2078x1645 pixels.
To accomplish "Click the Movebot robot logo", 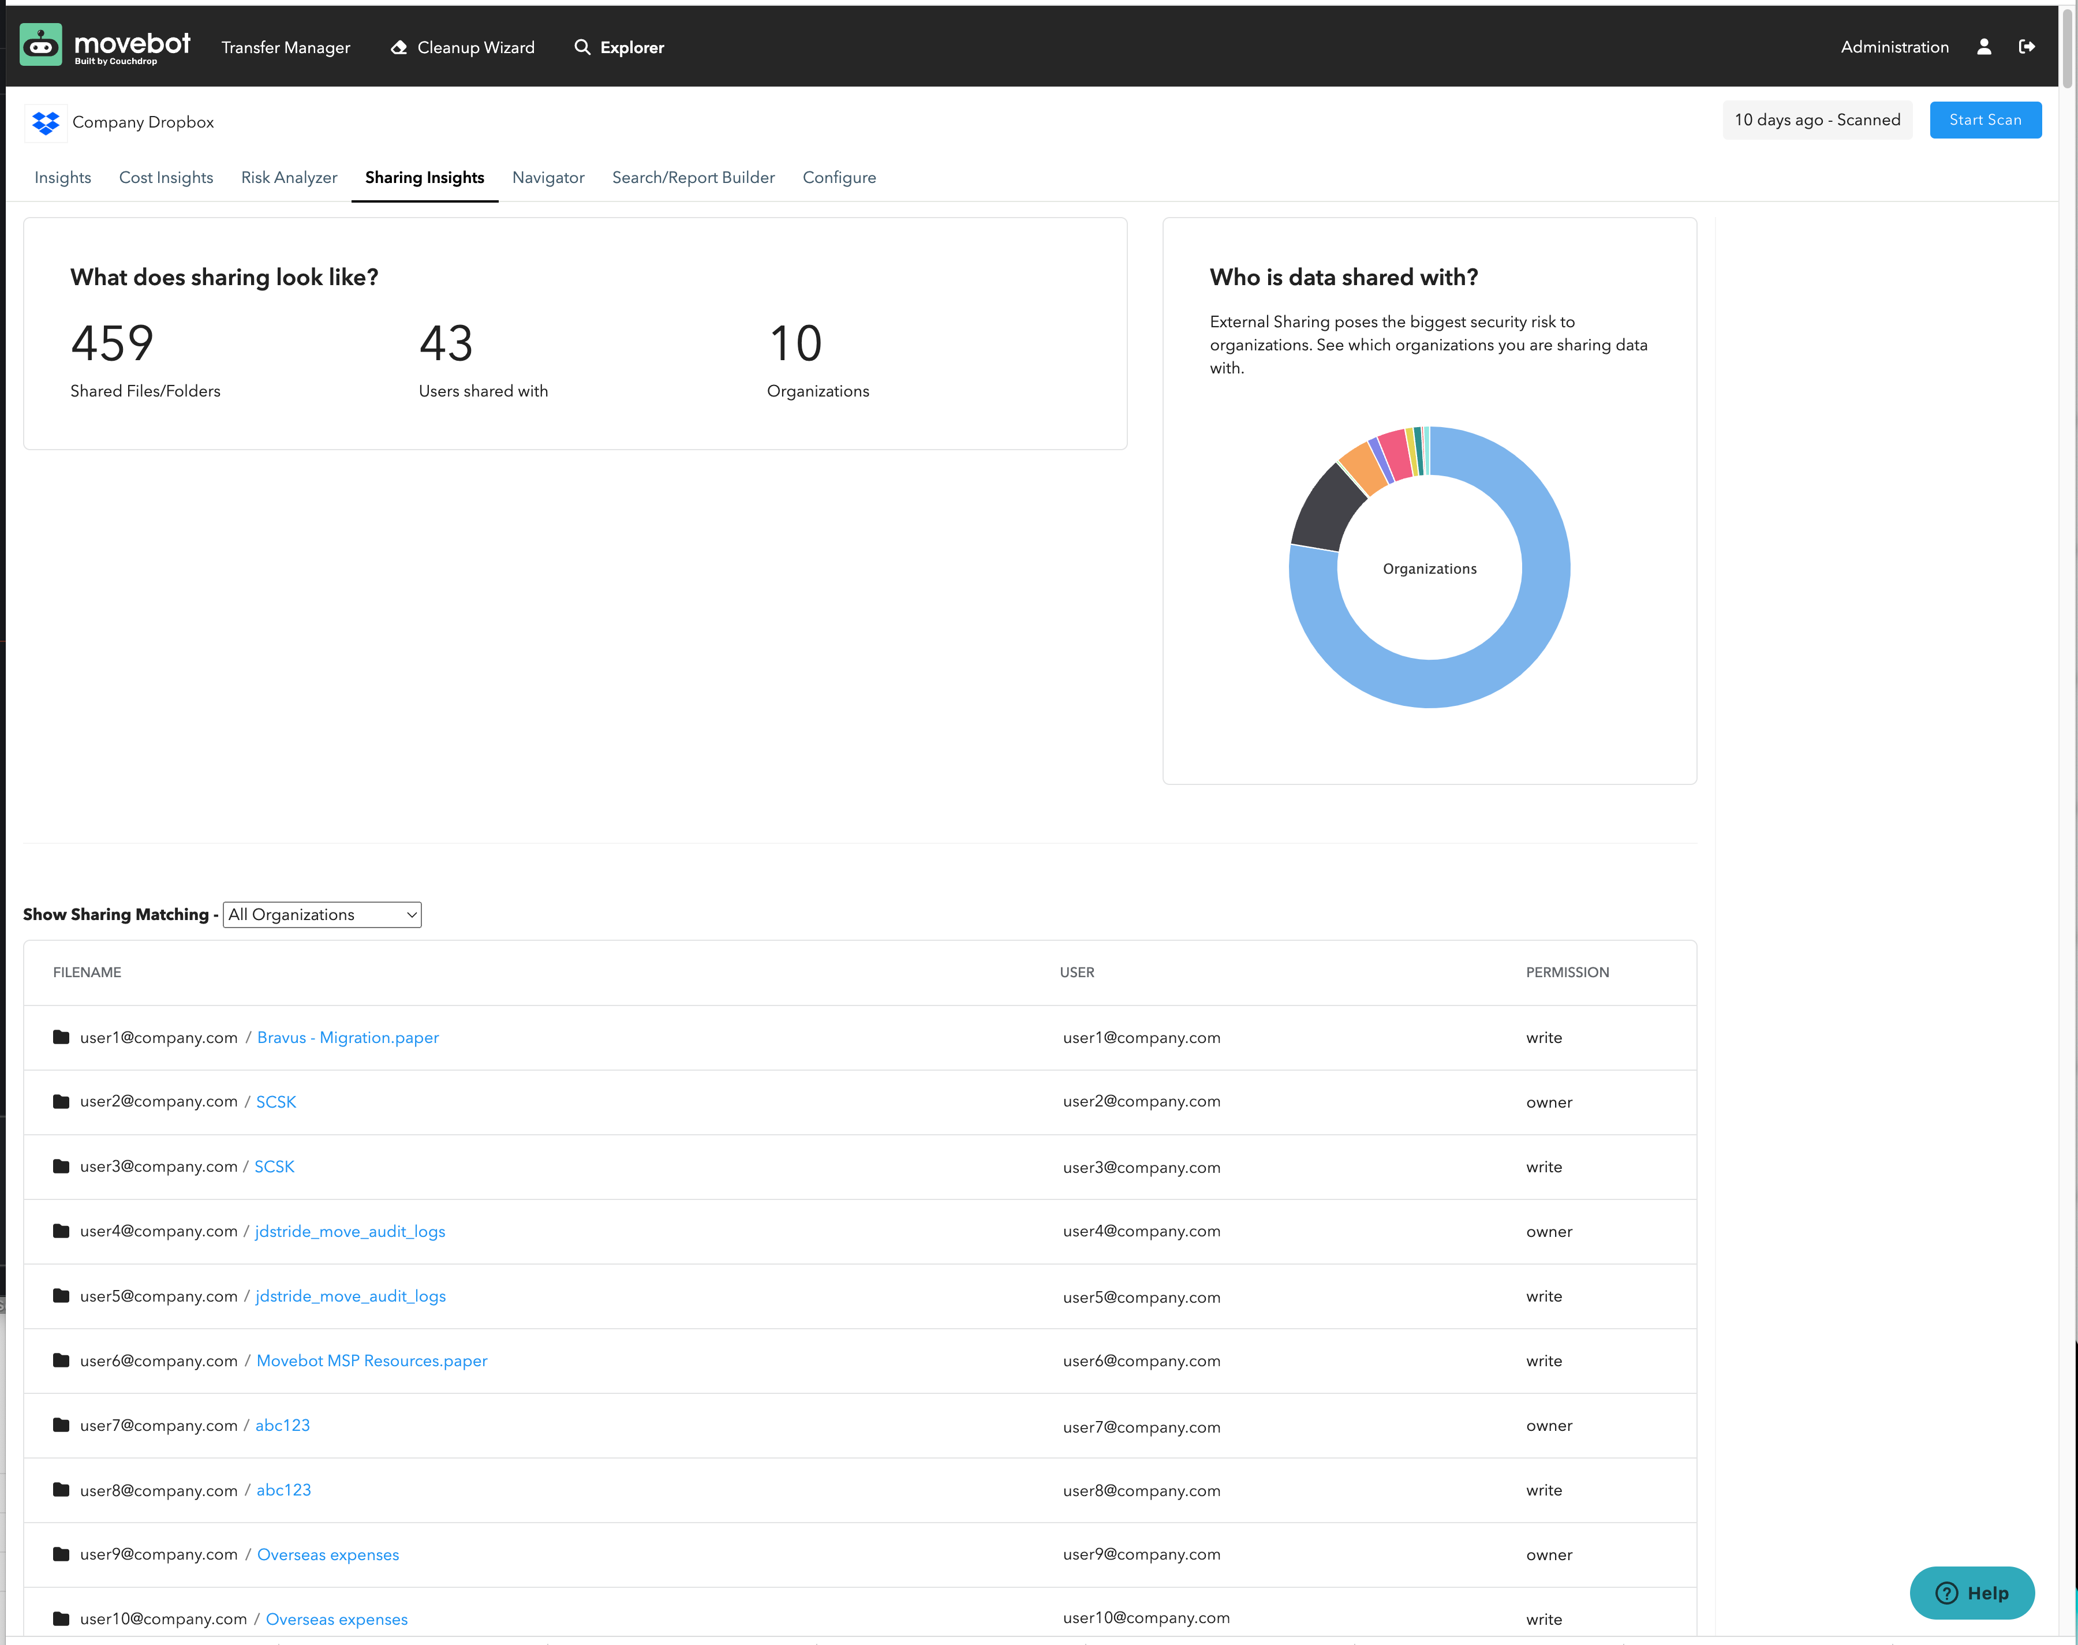I will (x=40, y=44).
